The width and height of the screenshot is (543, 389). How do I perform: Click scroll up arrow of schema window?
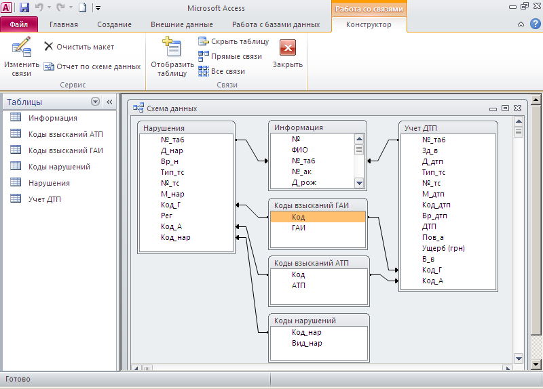519,121
